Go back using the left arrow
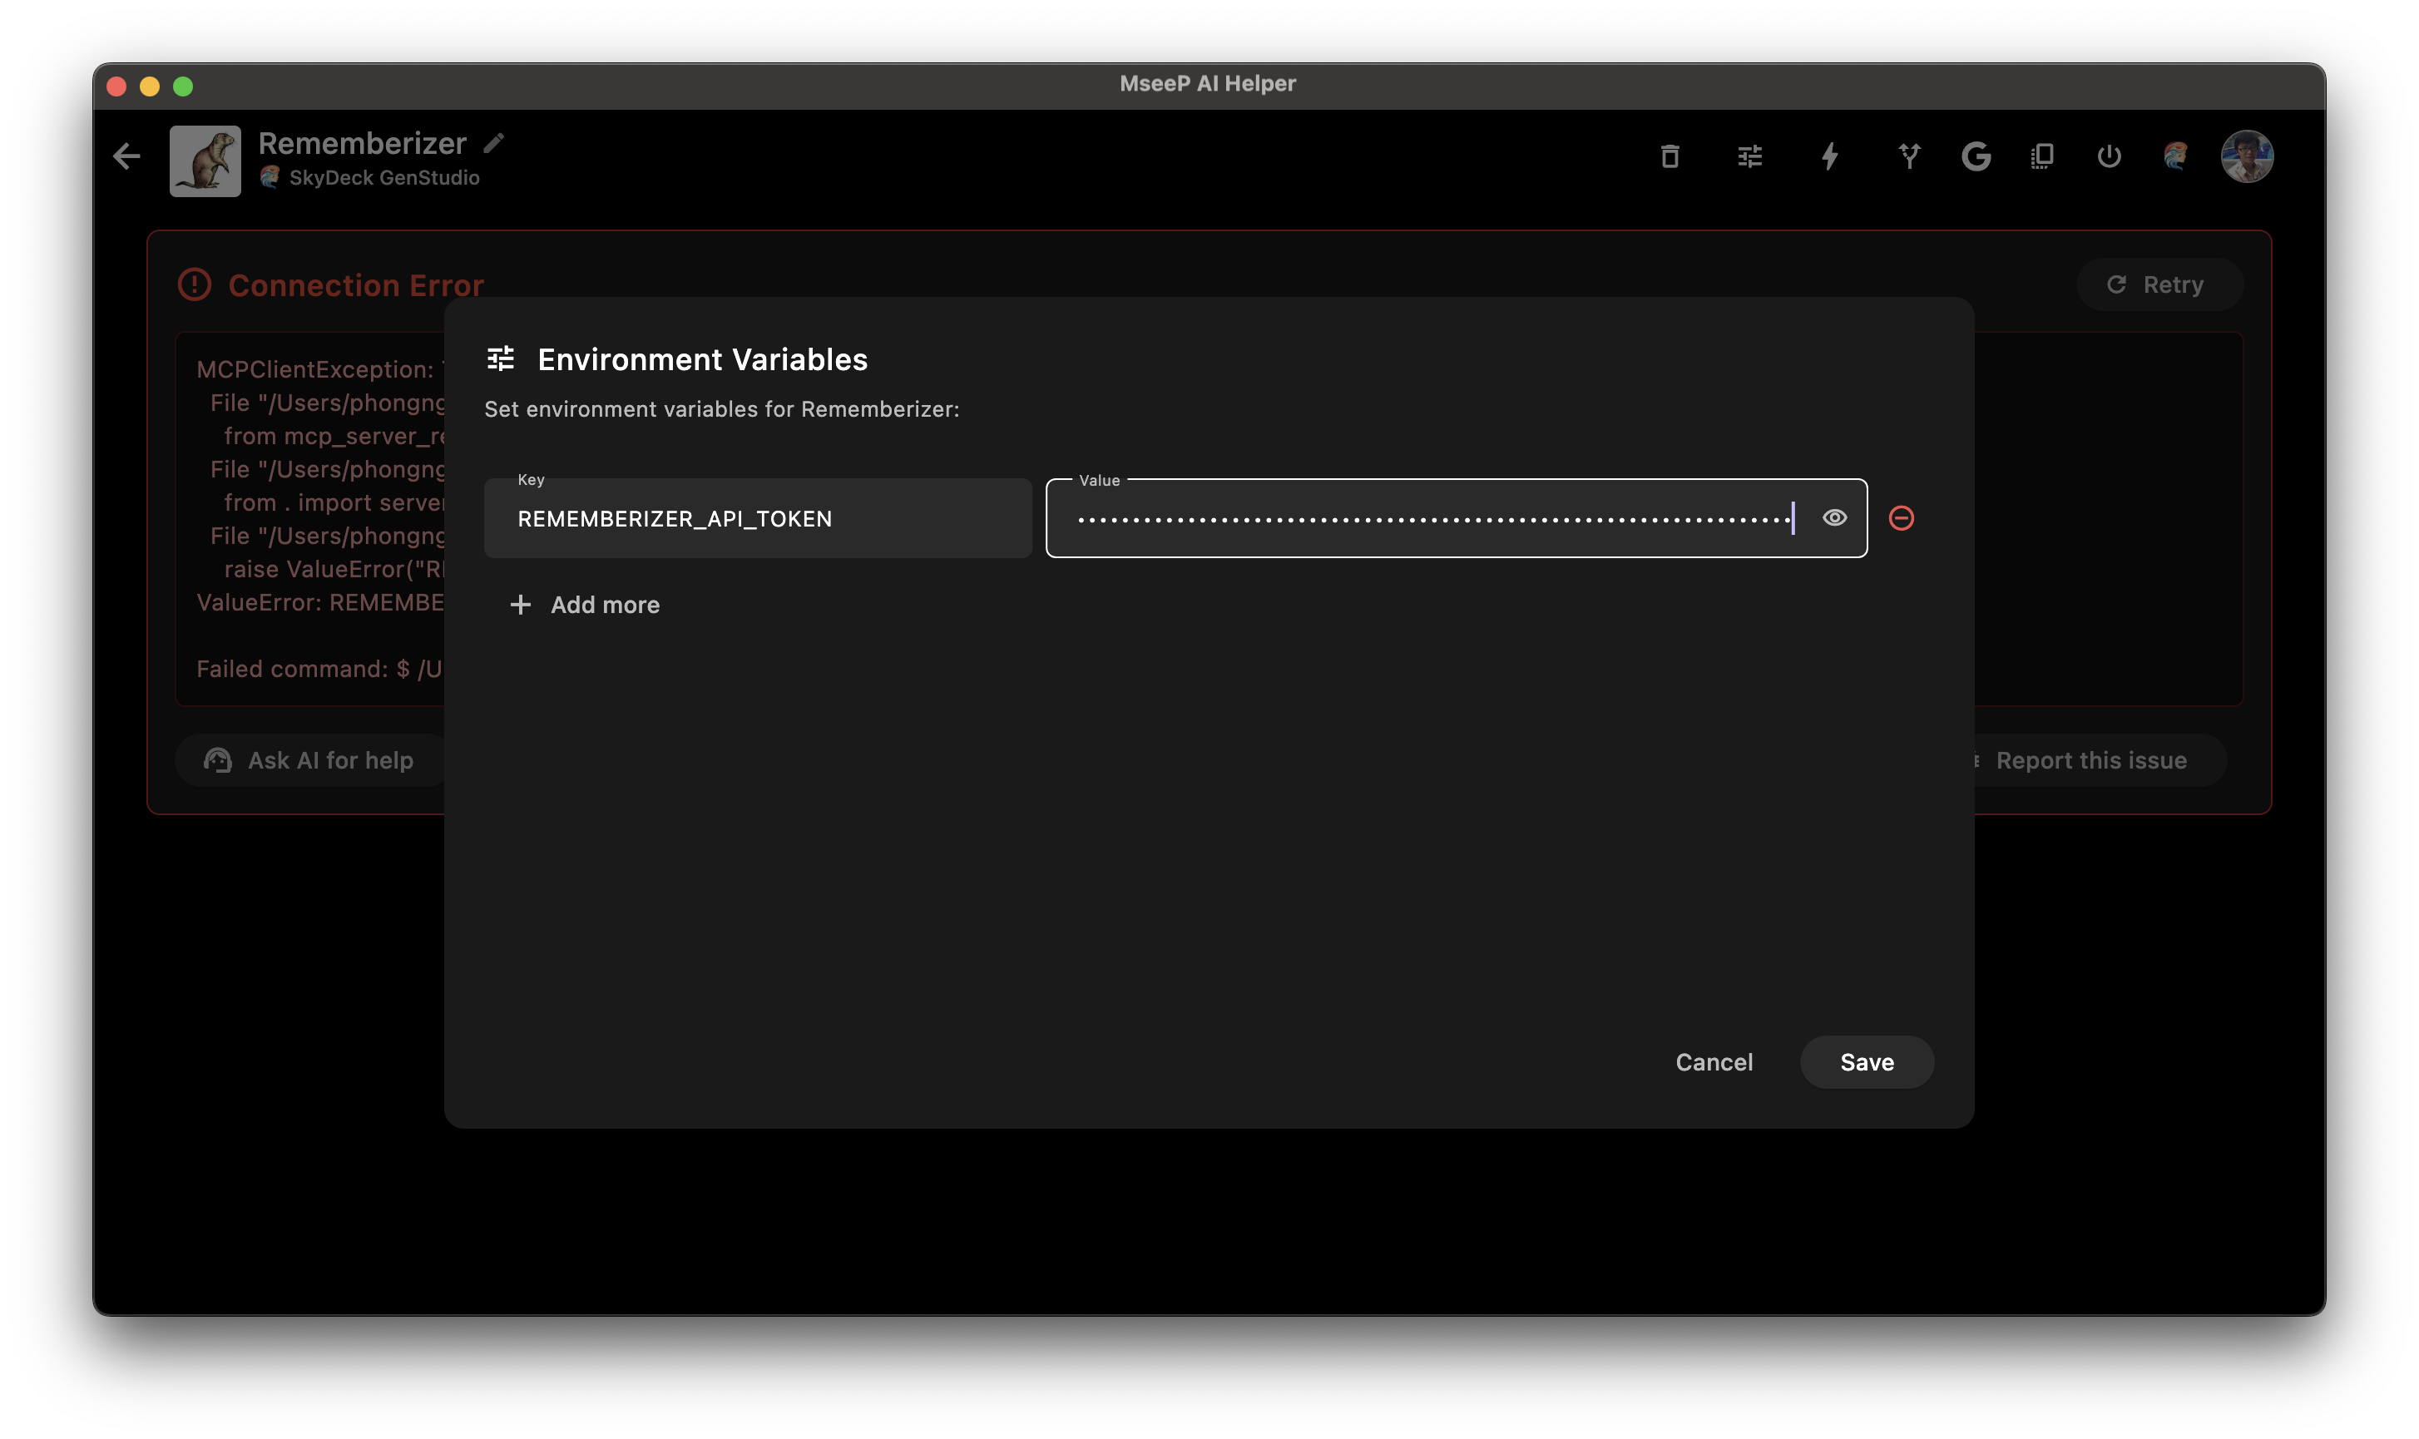The width and height of the screenshot is (2419, 1439). [127, 156]
